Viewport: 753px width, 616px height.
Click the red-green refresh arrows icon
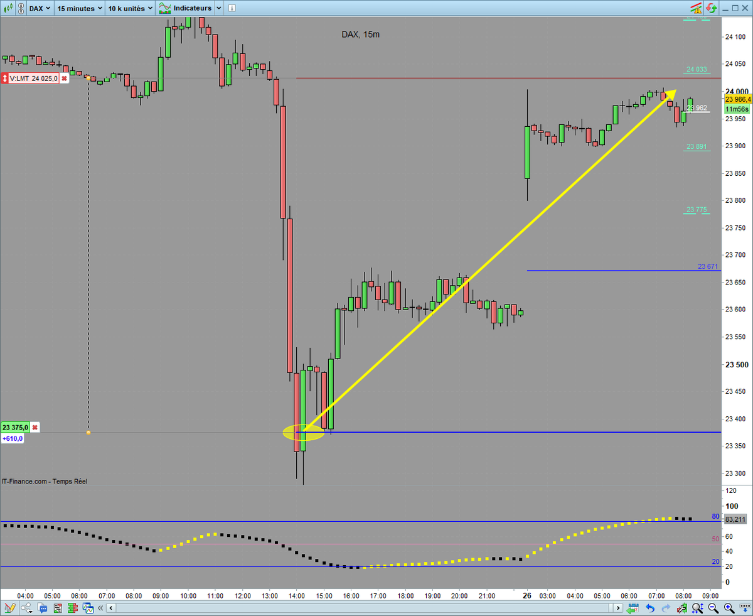(711, 8)
